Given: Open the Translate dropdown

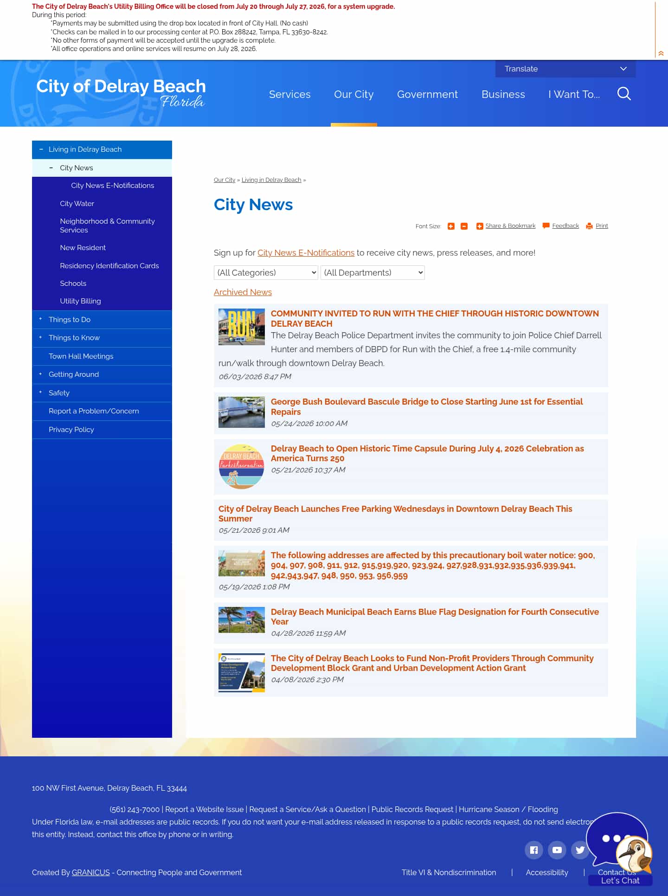Looking at the screenshot, I should pyautogui.click(x=565, y=69).
